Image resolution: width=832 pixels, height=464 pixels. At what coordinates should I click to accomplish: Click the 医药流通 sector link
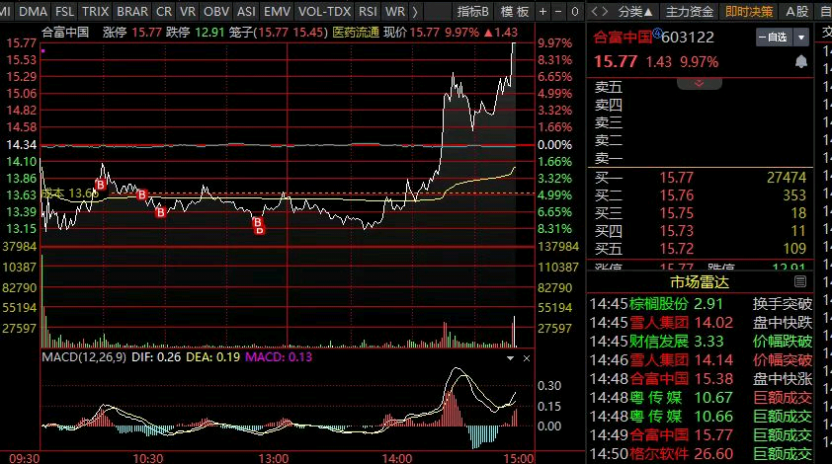(x=356, y=33)
